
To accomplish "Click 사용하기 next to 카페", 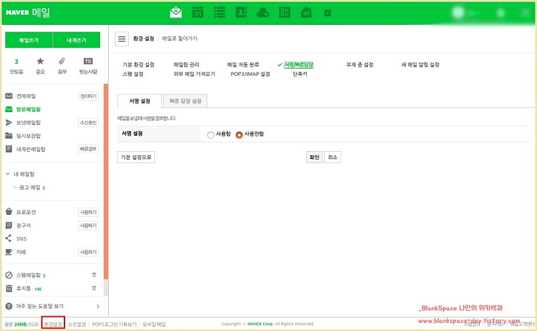I will (x=89, y=252).
